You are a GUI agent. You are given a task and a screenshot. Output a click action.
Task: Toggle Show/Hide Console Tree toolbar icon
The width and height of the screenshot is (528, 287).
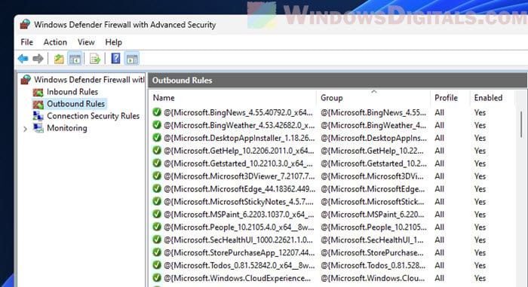[75, 59]
